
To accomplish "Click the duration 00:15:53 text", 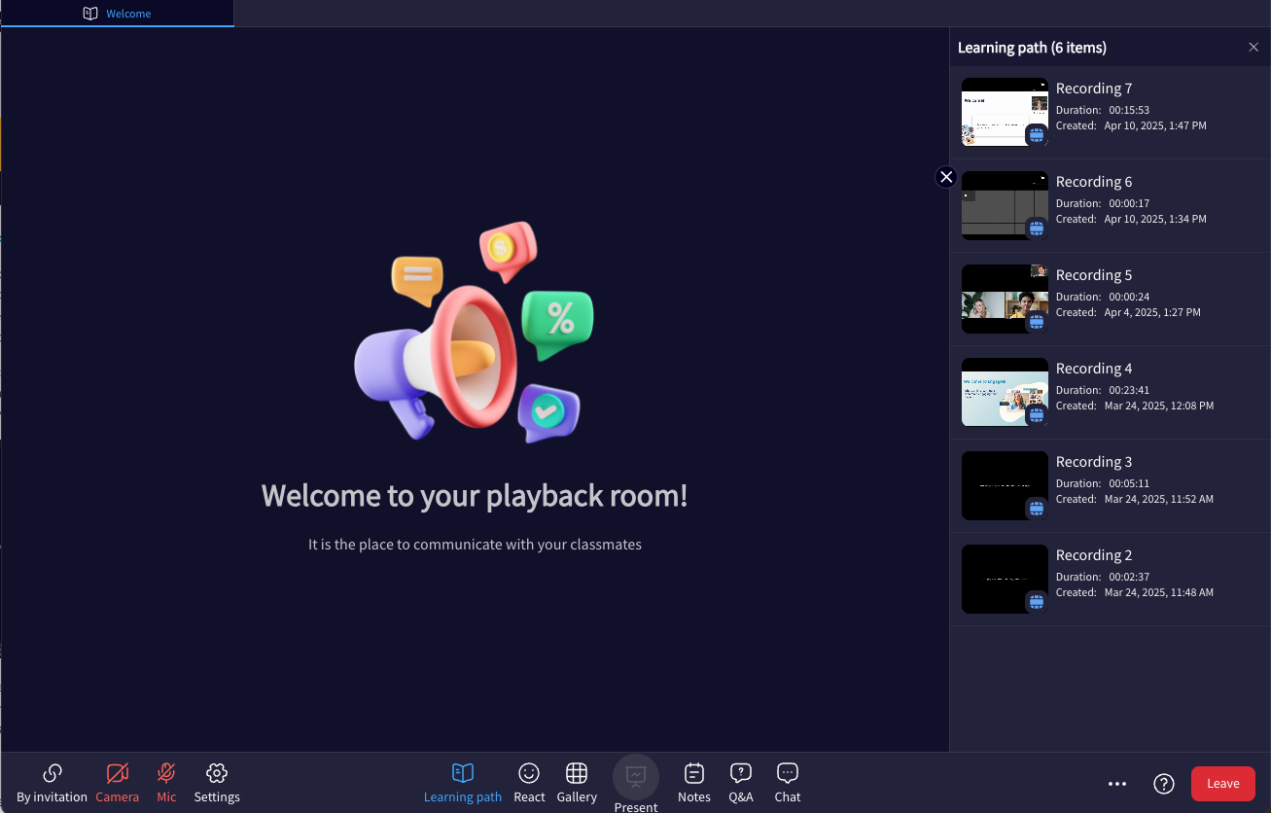I will point(1129,110).
